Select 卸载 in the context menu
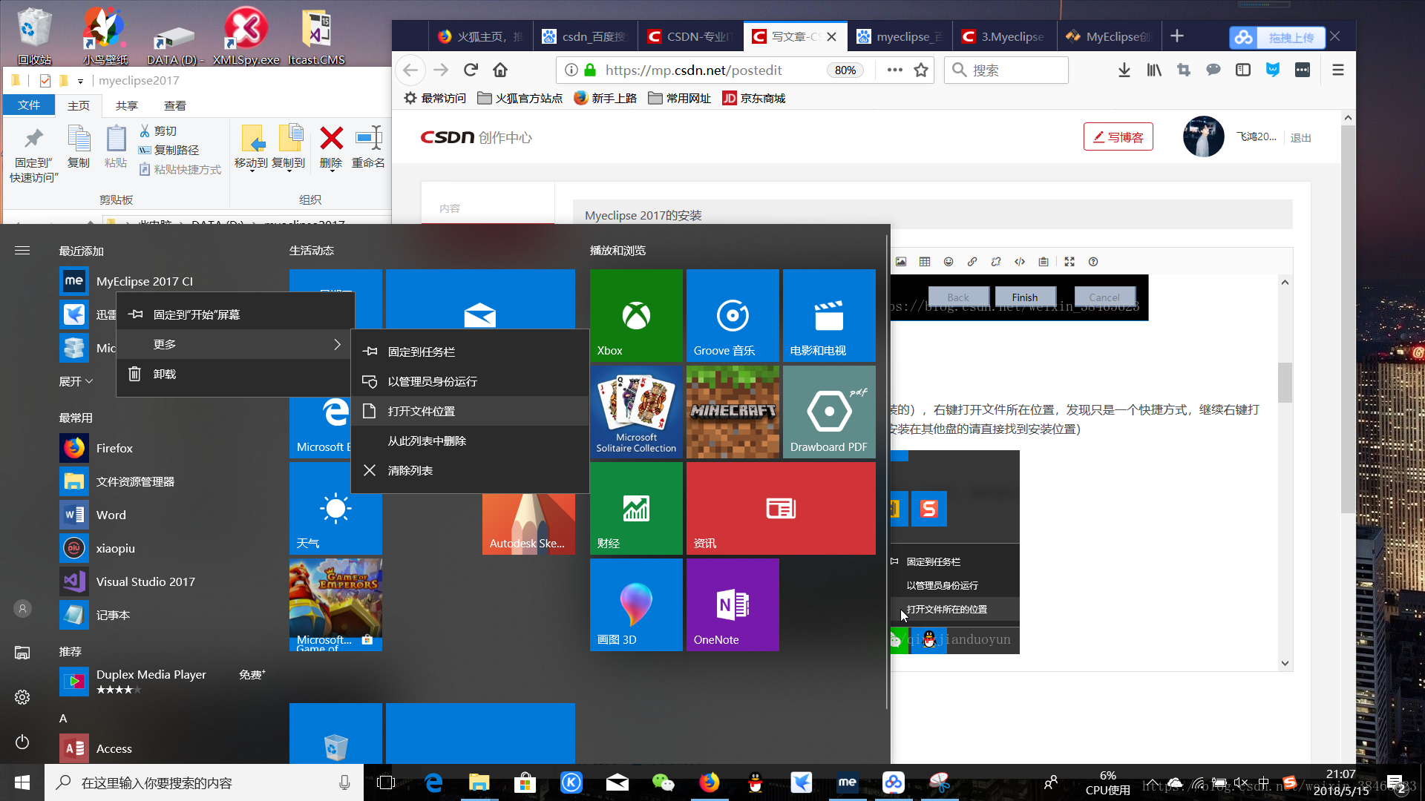The image size is (1425, 801). [235, 374]
